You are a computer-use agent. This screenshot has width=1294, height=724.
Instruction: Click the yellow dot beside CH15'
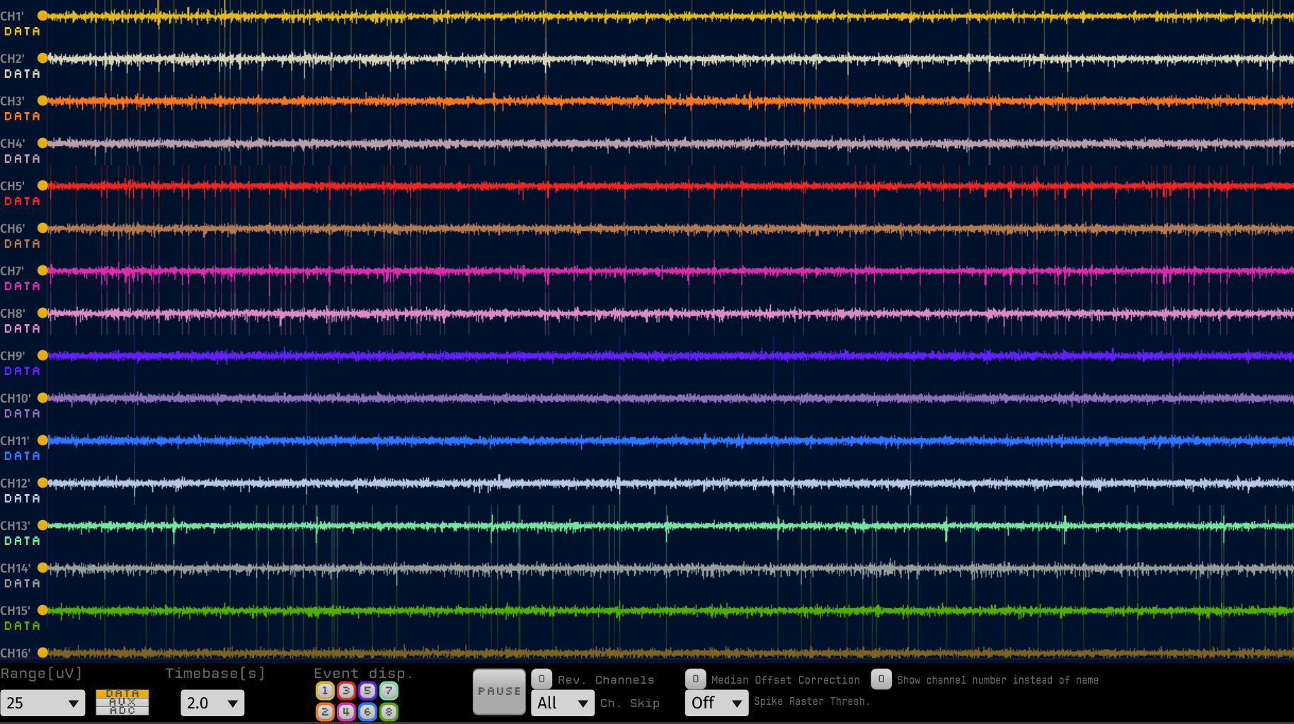42,610
